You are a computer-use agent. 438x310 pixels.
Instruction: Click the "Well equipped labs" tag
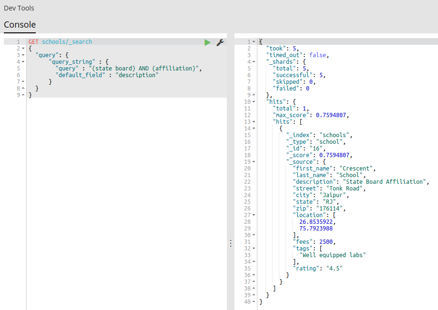(x=333, y=255)
